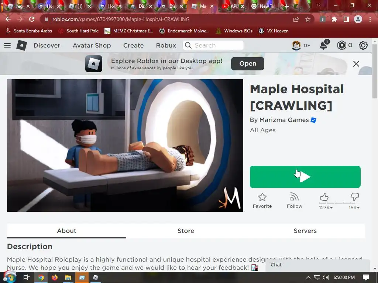Open MEMZ Christmas bookmark
Image resolution: width=378 pixels, height=283 pixels.
coord(129,31)
